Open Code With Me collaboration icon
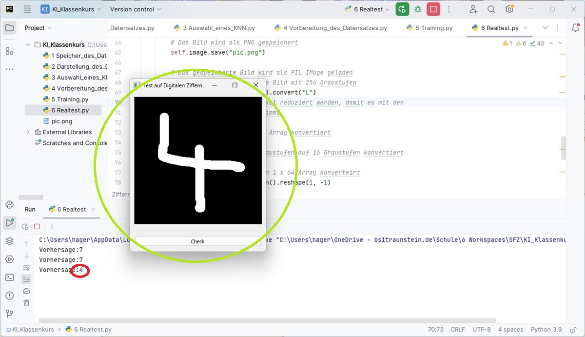Image resolution: width=585 pixels, height=337 pixels. (x=473, y=9)
